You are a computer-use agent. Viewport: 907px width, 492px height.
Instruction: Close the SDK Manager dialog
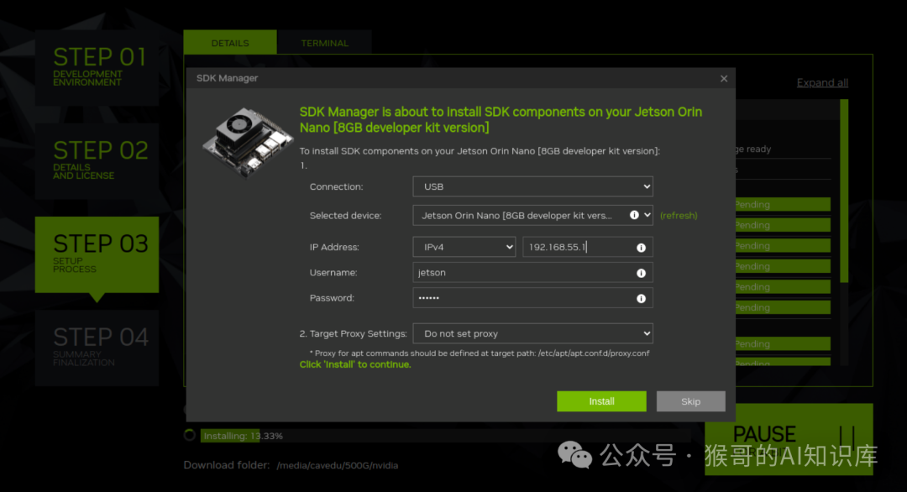coord(724,79)
